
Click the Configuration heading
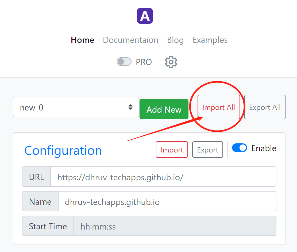click(63, 151)
